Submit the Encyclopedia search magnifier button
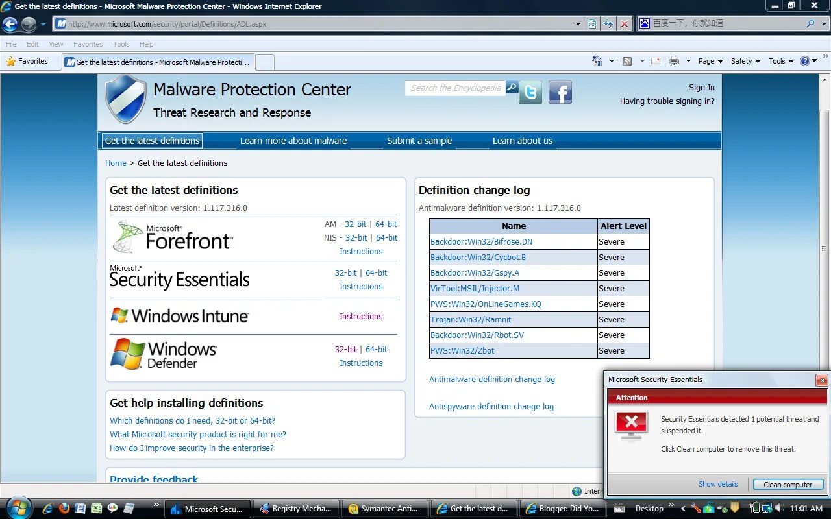The height and width of the screenshot is (519, 831). (x=512, y=87)
